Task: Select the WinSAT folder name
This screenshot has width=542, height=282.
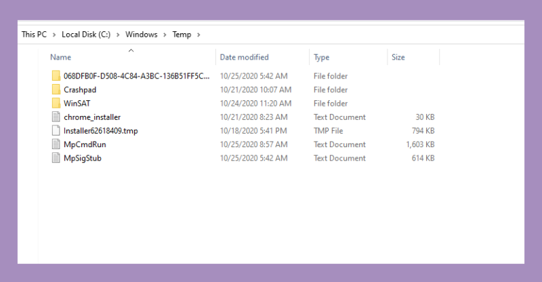Action: [x=77, y=103]
